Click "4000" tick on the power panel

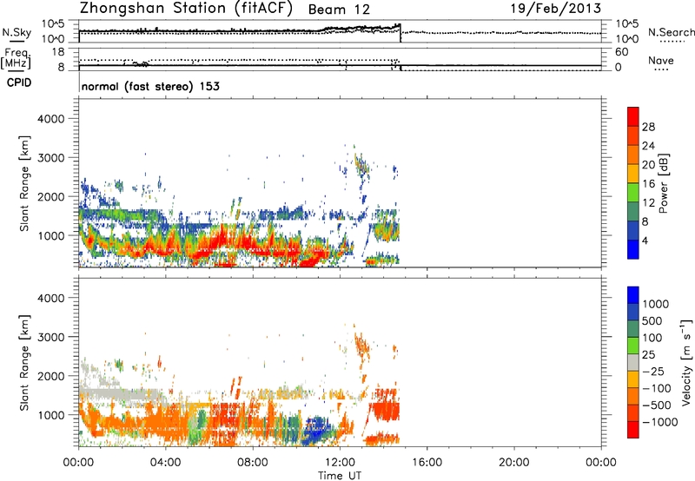51,119
